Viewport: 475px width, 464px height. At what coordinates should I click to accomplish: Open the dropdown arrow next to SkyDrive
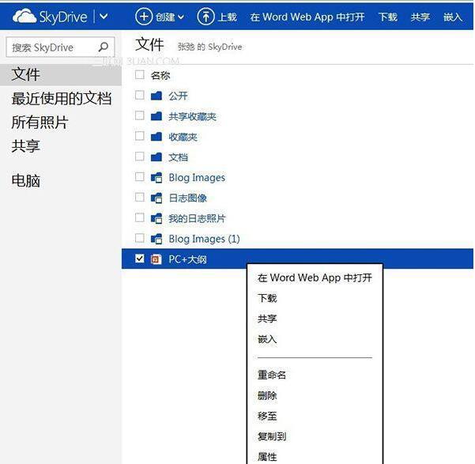104,17
